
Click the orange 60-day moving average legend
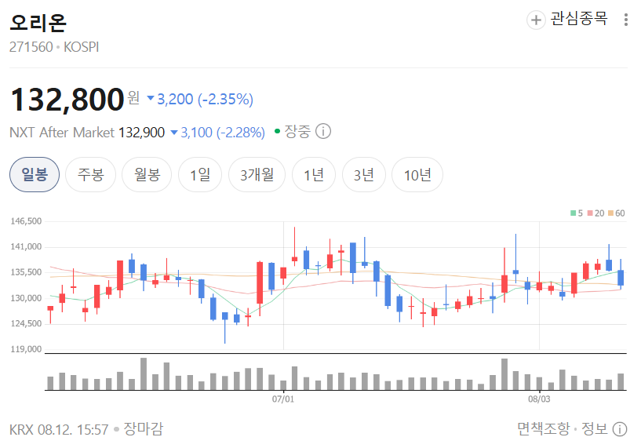pyautogui.click(x=617, y=213)
